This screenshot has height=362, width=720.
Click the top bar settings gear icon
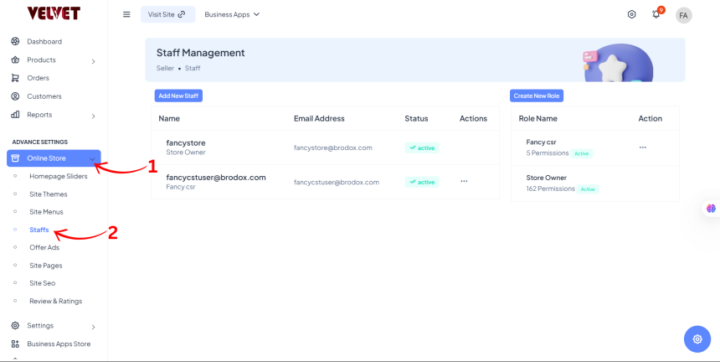tap(632, 14)
